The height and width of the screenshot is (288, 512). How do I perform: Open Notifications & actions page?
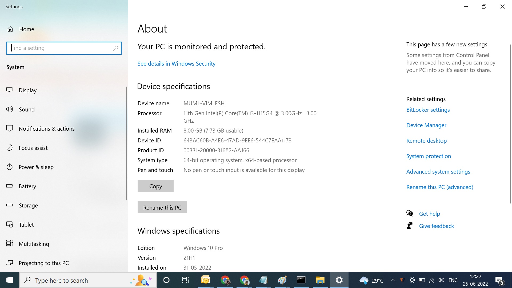tap(46, 129)
